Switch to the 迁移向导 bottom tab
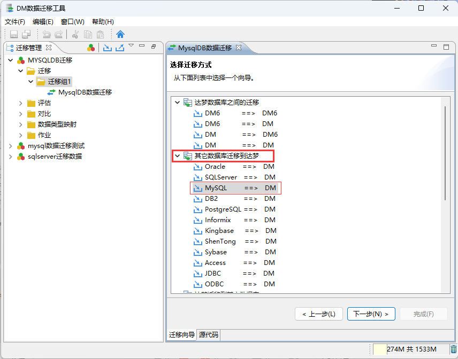This screenshot has height=359, width=458. tap(182, 335)
